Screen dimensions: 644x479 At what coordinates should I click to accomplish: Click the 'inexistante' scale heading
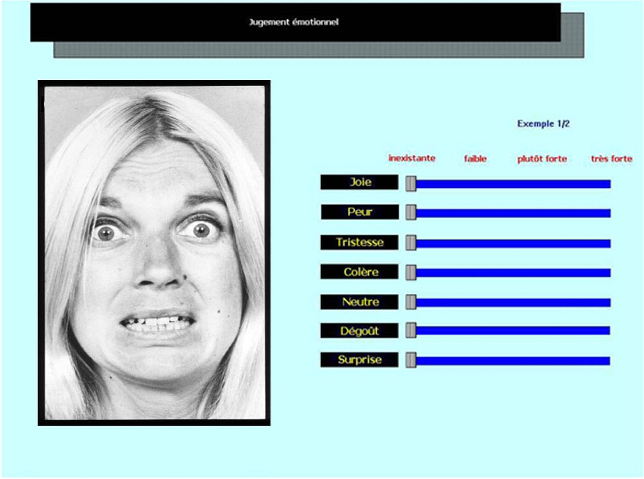pyautogui.click(x=412, y=158)
